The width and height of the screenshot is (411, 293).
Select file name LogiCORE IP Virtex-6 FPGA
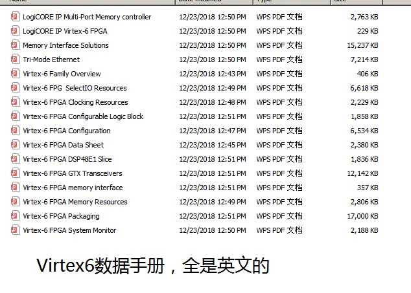click(65, 31)
